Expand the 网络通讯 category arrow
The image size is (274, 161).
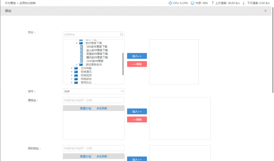[72, 72]
